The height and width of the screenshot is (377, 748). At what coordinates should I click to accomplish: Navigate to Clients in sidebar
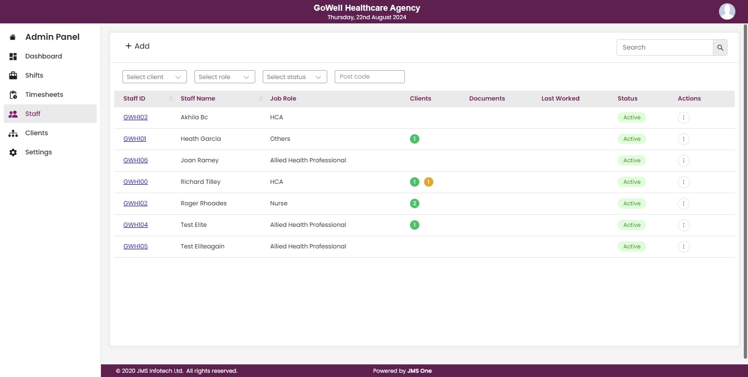click(x=36, y=133)
